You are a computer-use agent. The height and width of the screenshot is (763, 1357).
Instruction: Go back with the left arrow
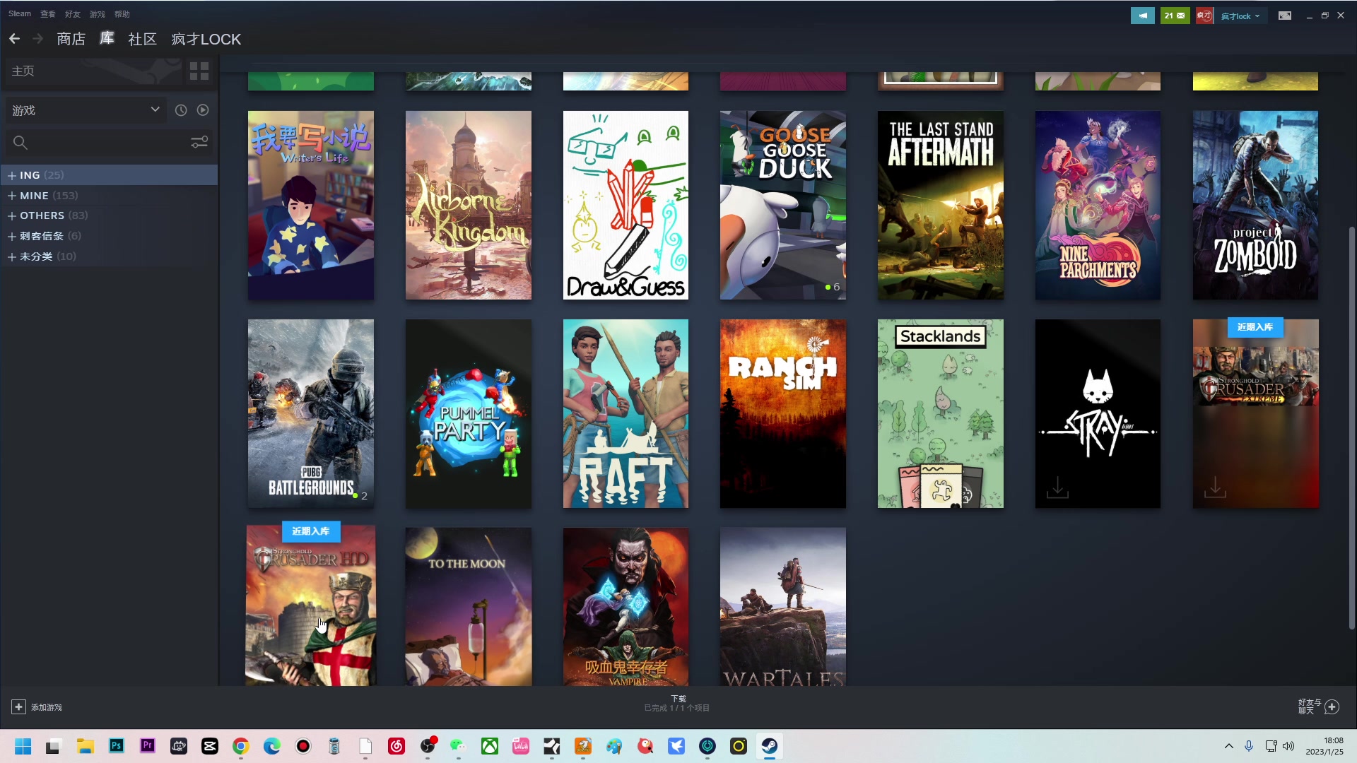(14, 39)
